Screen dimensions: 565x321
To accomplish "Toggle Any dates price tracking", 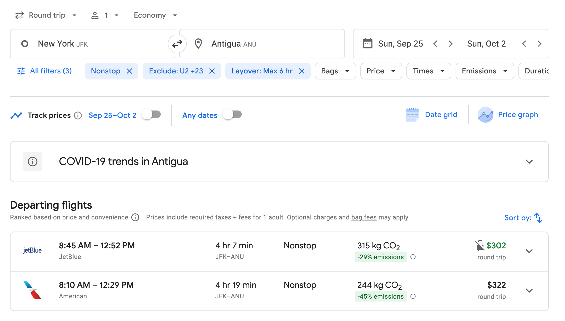I will pos(232,115).
